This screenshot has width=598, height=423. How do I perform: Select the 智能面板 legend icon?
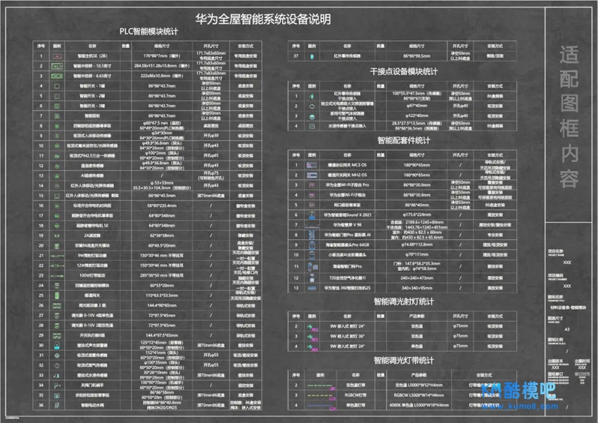point(57,115)
